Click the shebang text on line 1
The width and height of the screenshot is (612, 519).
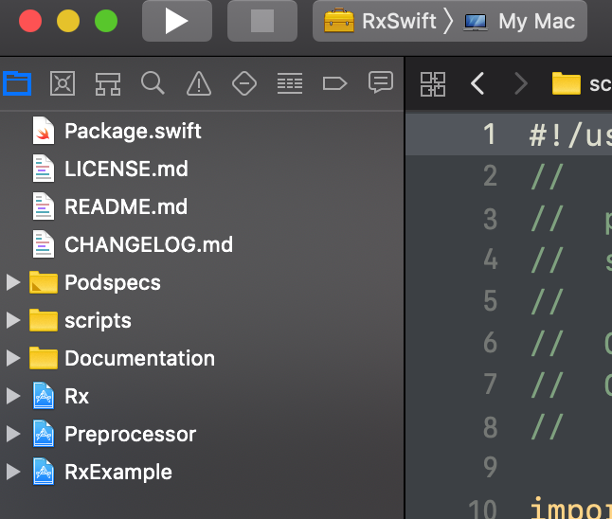click(570, 135)
